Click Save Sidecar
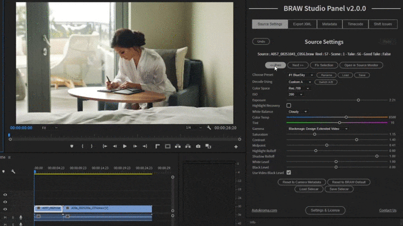The width and height of the screenshot is (403, 226). pos(339,189)
